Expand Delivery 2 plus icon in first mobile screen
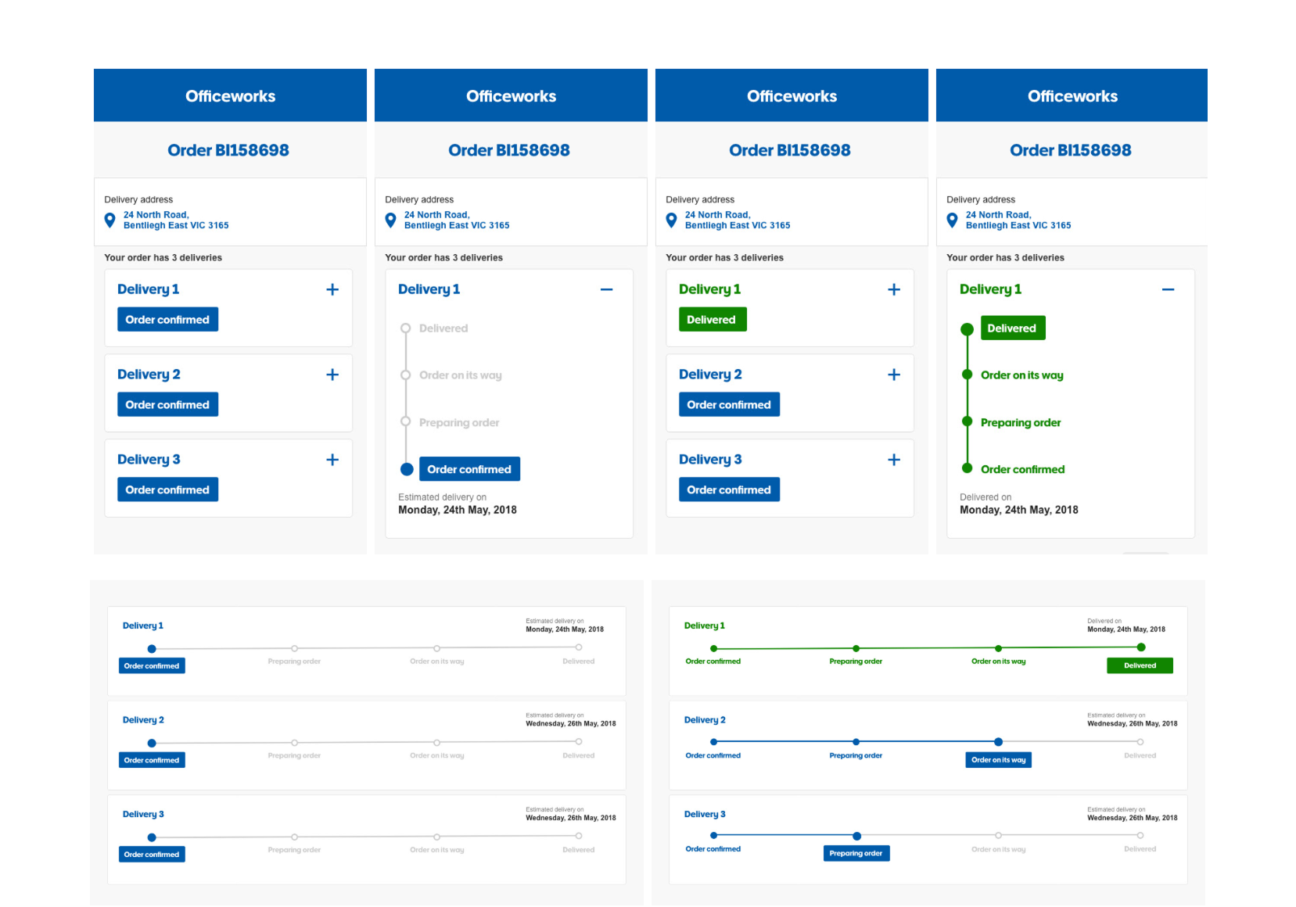The image size is (1296, 907). 332,375
